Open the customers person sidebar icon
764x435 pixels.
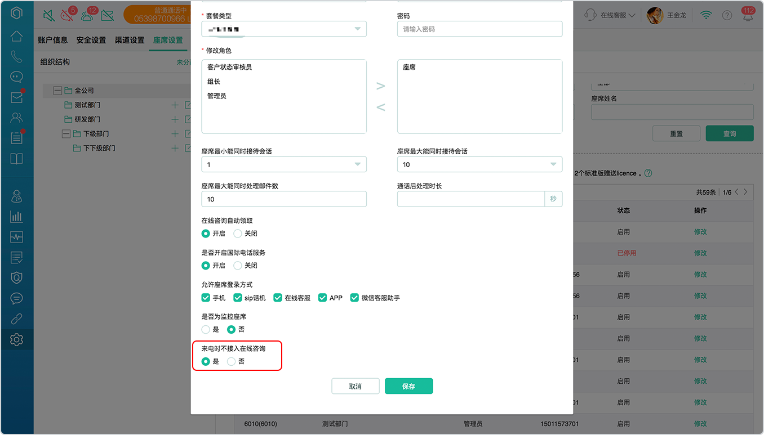pyautogui.click(x=16, y=117)
